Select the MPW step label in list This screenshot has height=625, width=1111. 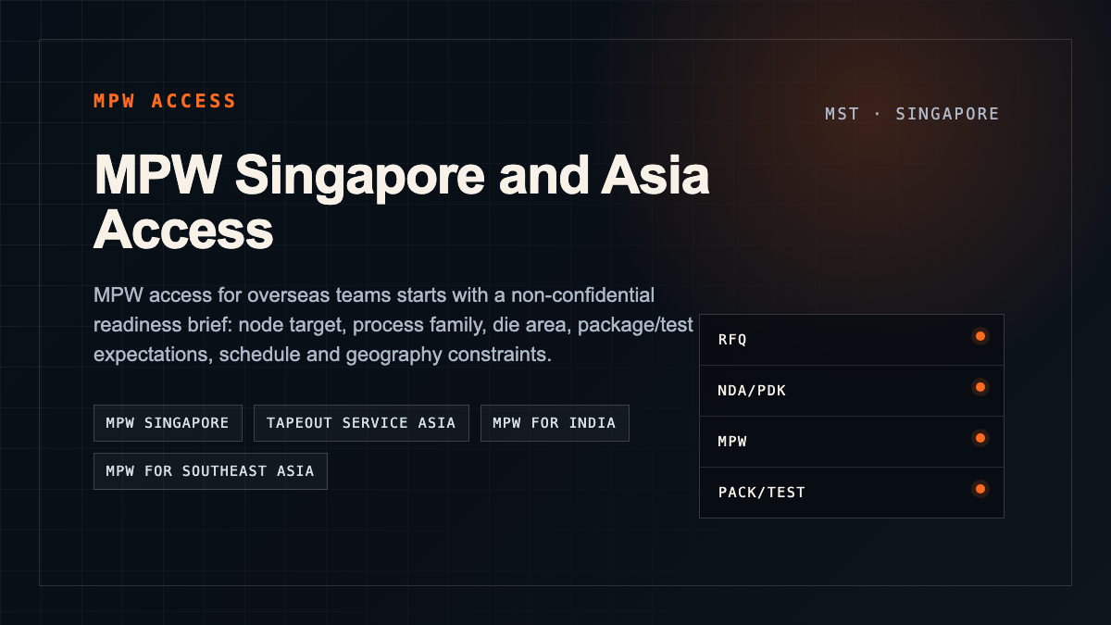pyautogui.click(x=732, y=442)
